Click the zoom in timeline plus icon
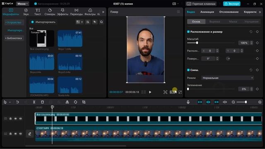Image resolution: width=265 pixels, height=149 pixels. pyautogui.click(x=260, y=102)
